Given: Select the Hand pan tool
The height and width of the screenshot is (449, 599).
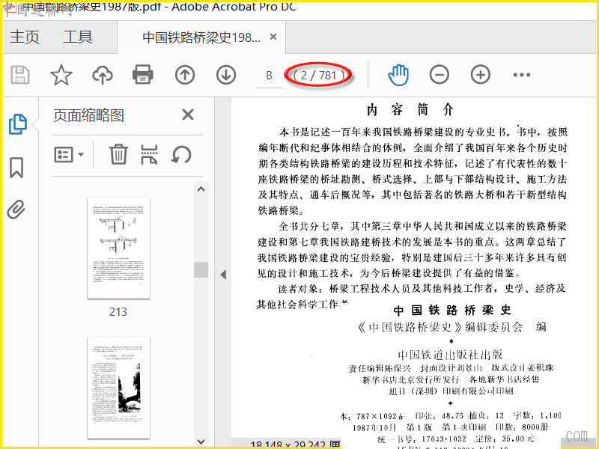Looking at the screenshot, I should (398, 75).
